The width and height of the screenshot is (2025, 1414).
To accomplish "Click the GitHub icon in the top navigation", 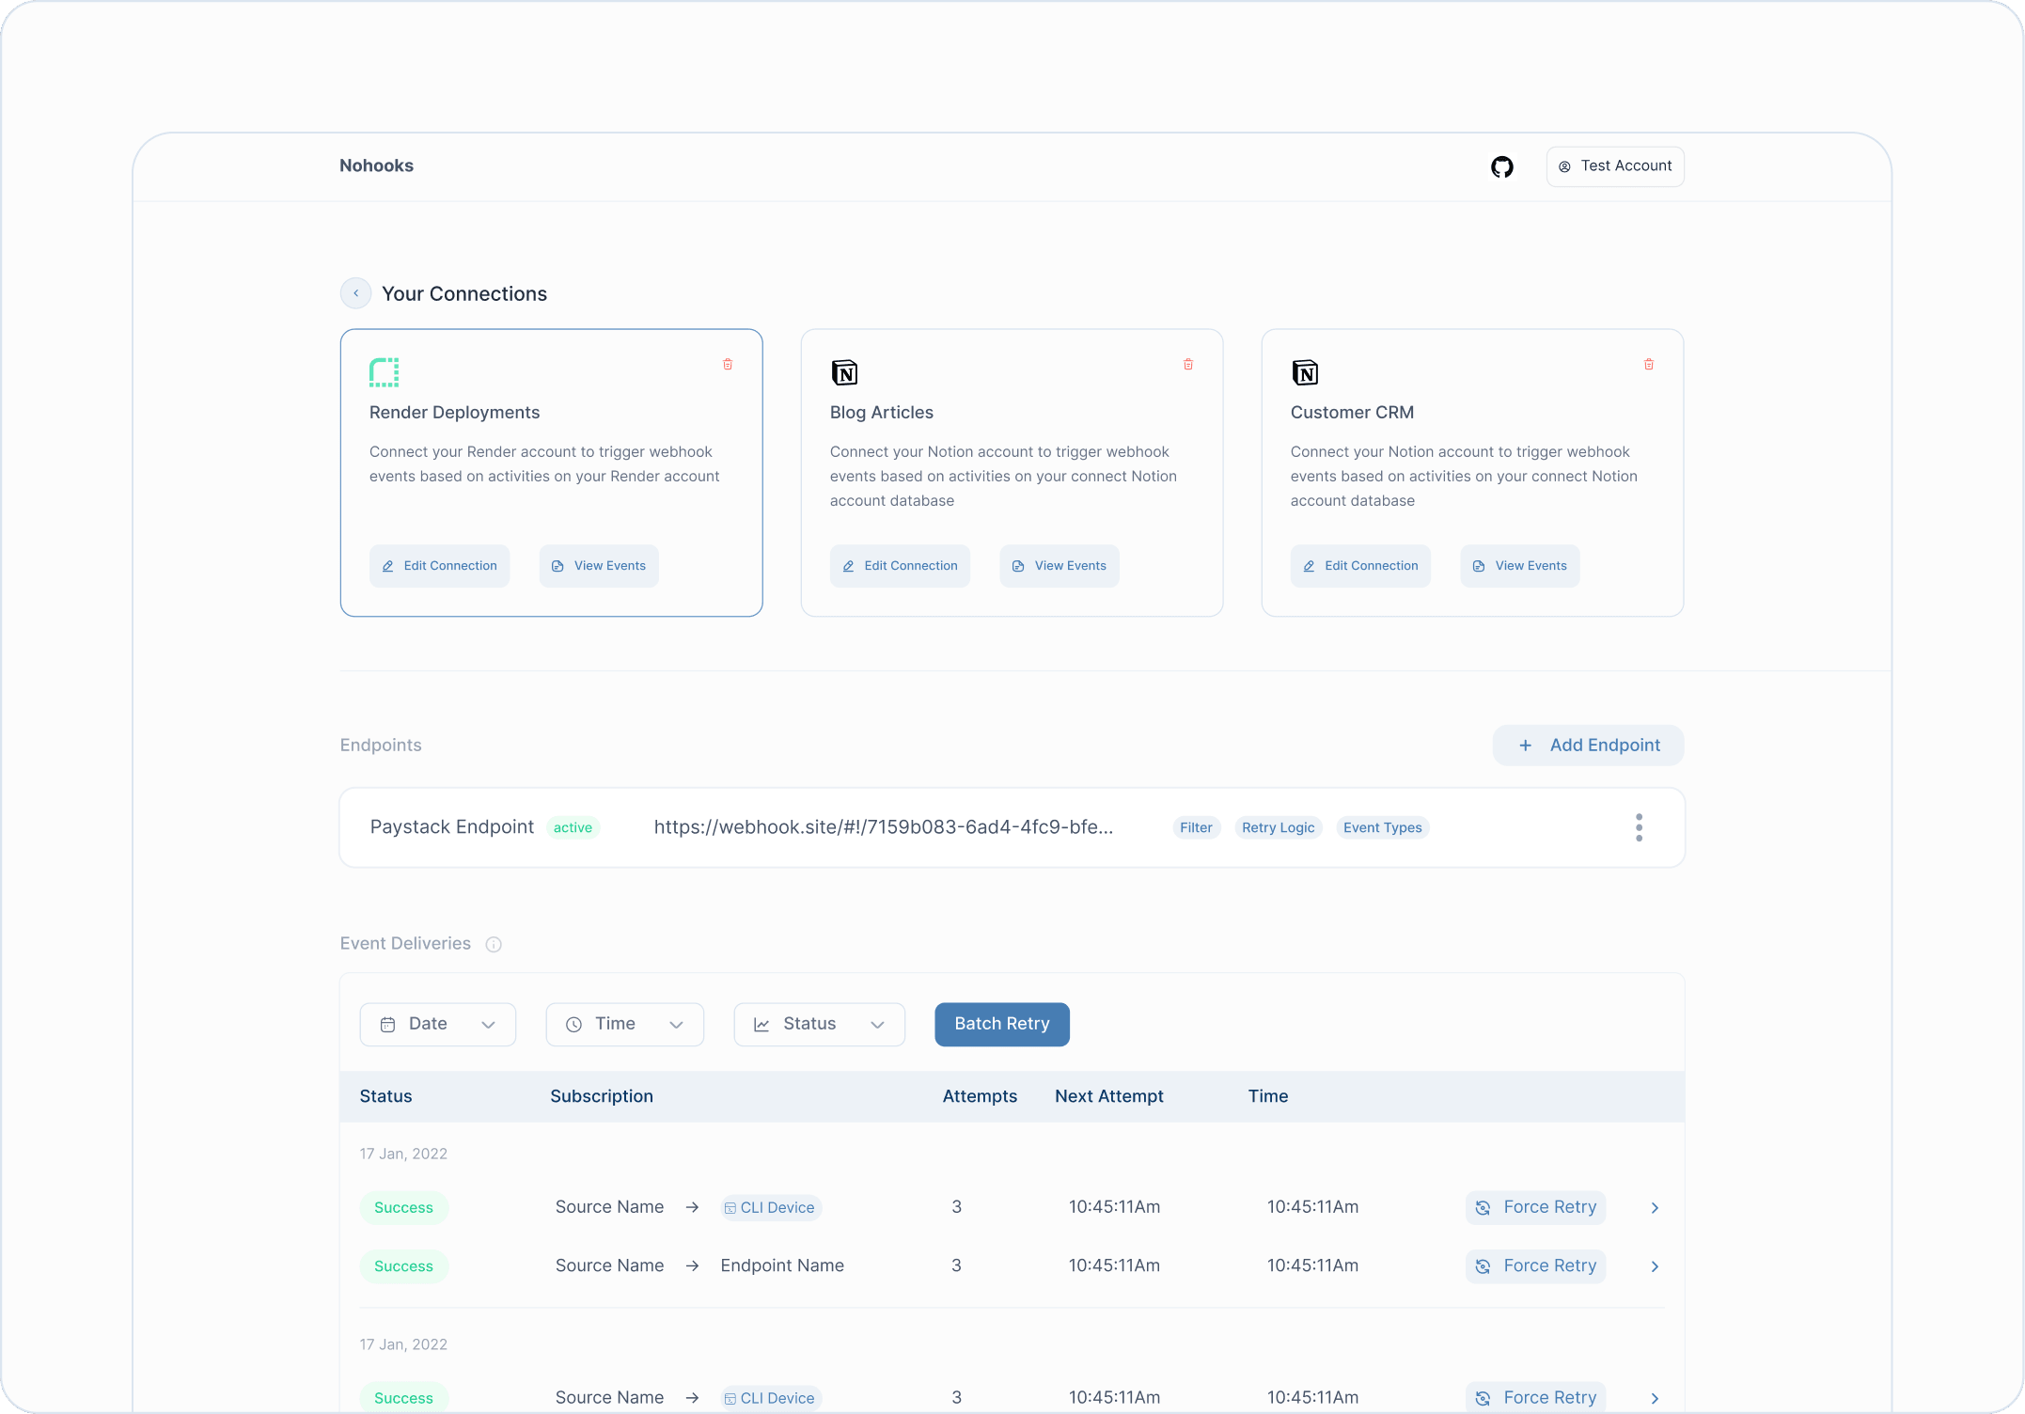I will [1503, 166].
